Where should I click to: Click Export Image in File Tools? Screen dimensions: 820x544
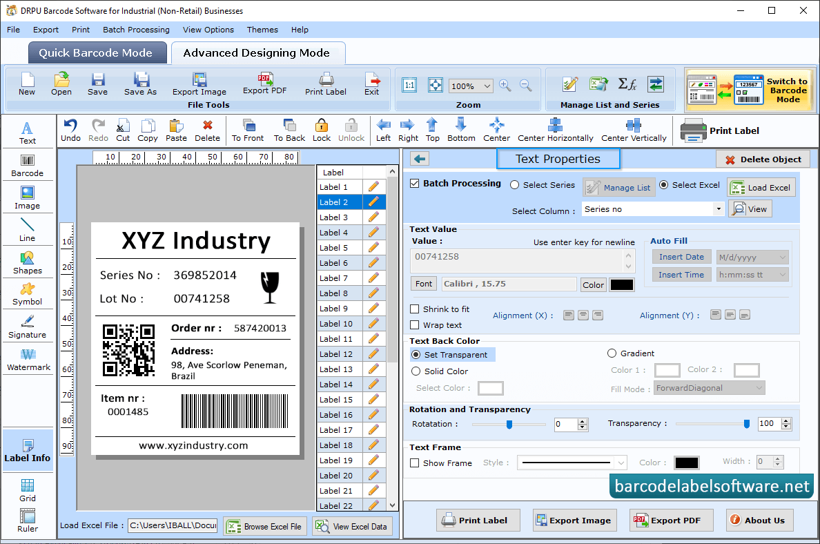tap(199, 84)
